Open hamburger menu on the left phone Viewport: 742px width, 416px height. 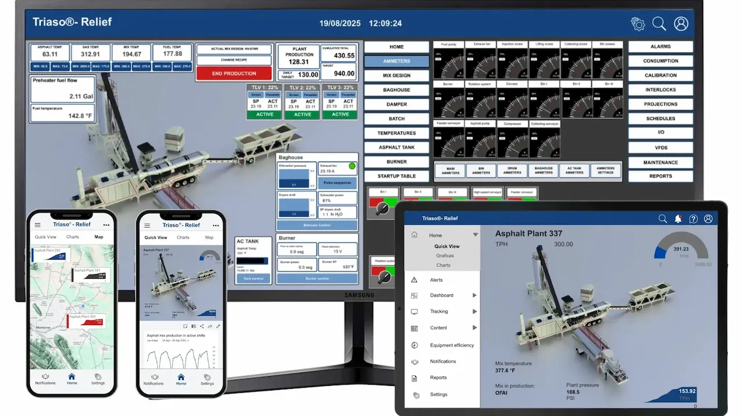pos(38,225)
